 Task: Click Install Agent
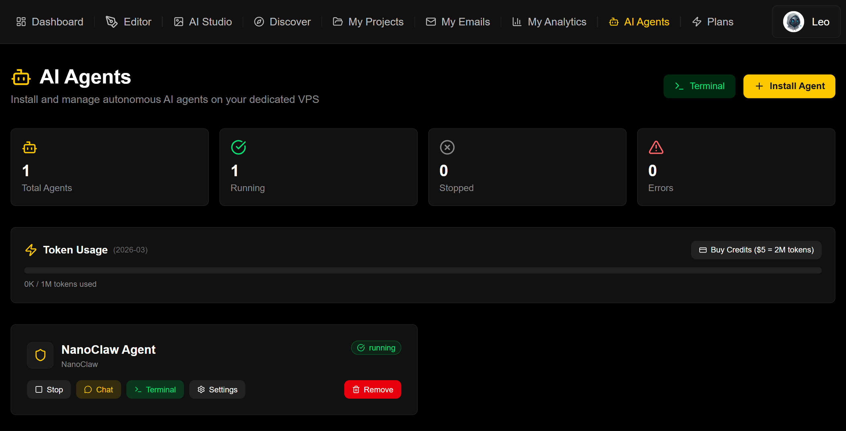(789, 86)
